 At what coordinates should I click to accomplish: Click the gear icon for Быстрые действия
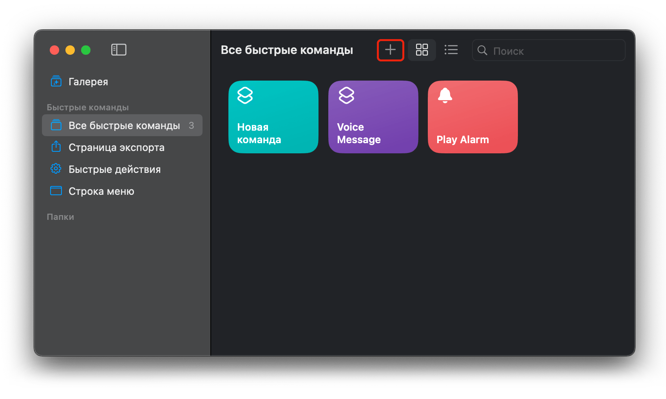(x=56, y=169)
